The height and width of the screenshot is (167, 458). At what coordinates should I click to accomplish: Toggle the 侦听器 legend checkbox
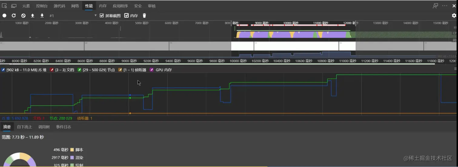120,70
